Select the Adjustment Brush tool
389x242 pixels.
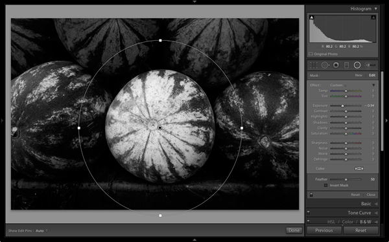coord(370,65)
